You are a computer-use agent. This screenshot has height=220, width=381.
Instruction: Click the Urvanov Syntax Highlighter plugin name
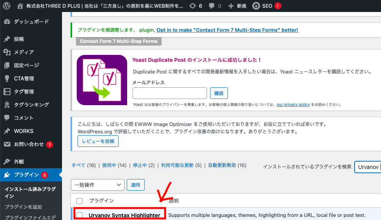point(124,215)
